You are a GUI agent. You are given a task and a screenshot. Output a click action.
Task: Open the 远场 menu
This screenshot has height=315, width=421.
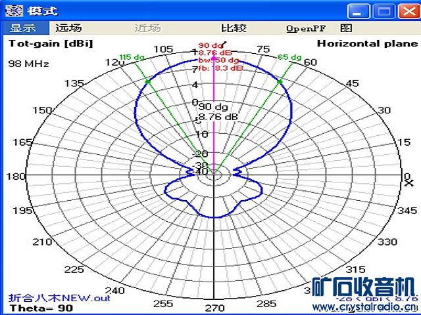point(68,28)
